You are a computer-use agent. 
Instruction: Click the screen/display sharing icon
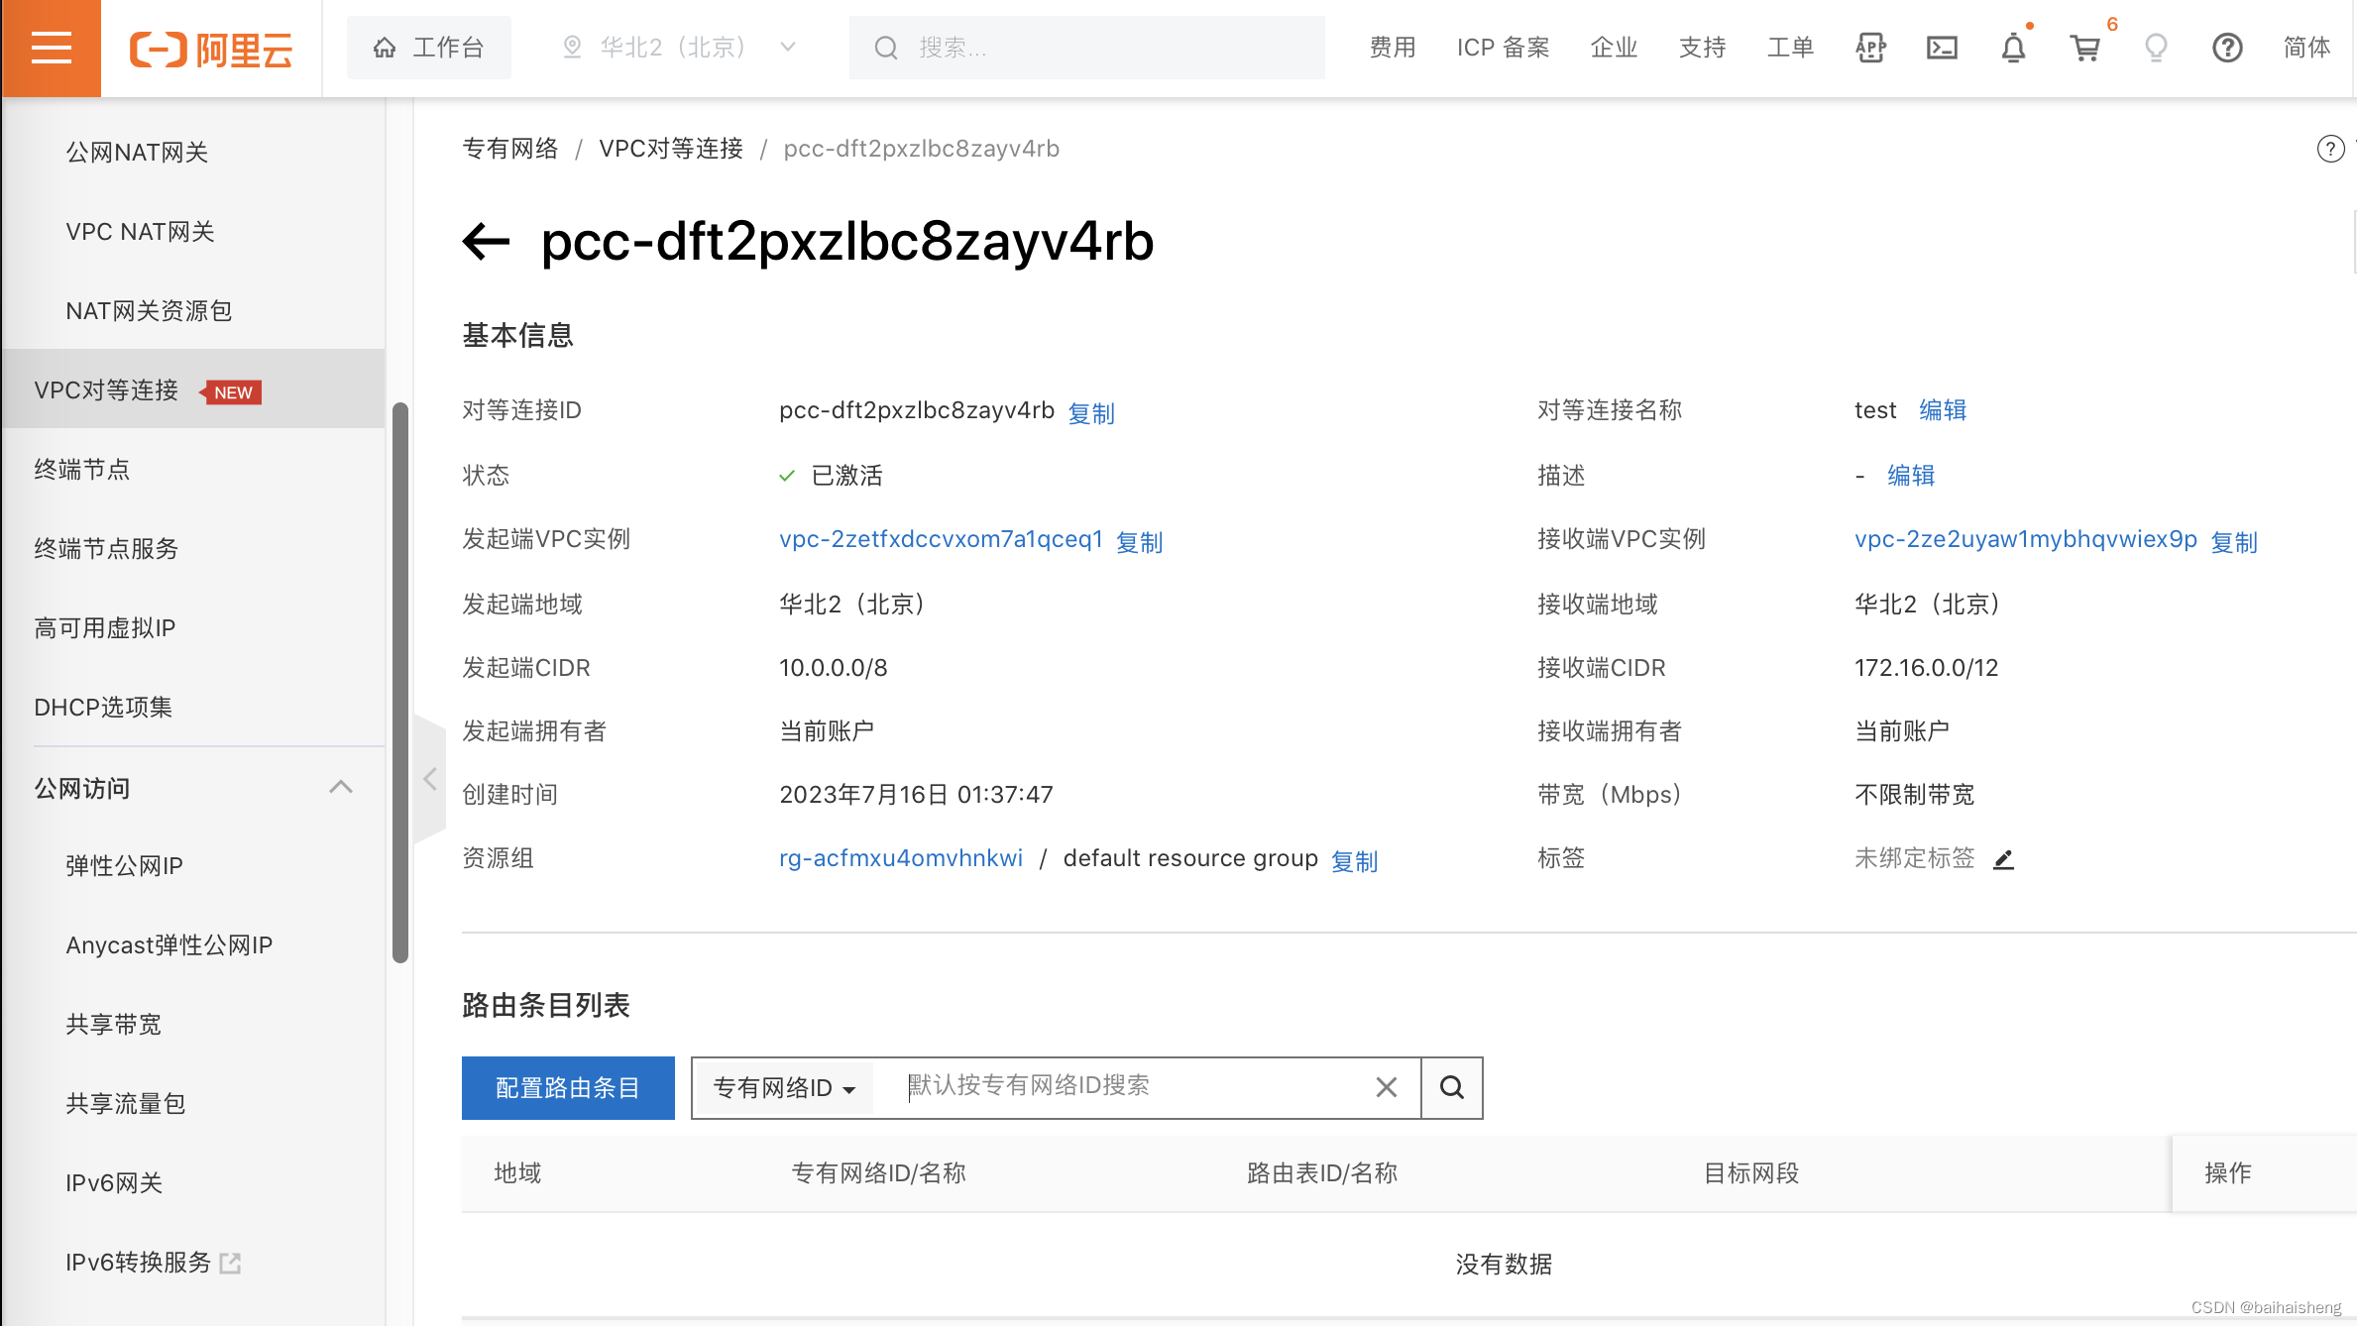pyautogui.click(x=1943, y=47)
